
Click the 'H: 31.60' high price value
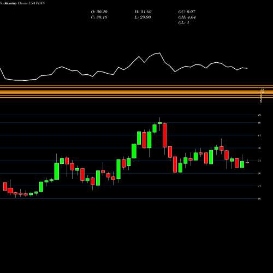(143, 12)
